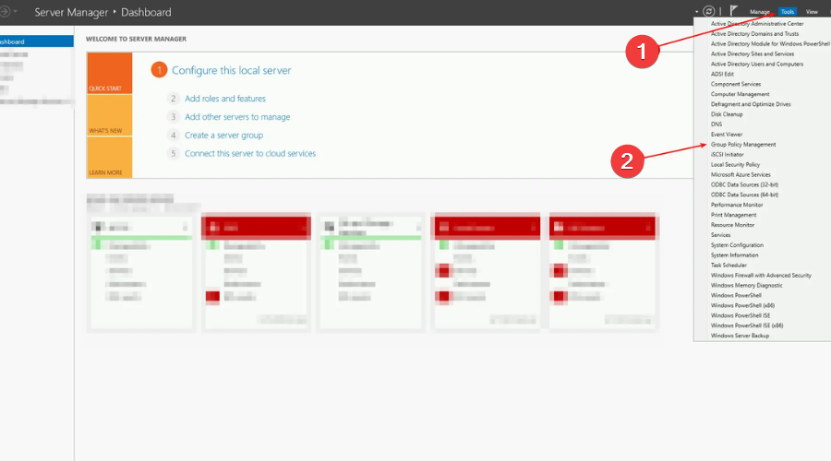Open ODBC Data Sources (64-bit)

pos(744,195)
